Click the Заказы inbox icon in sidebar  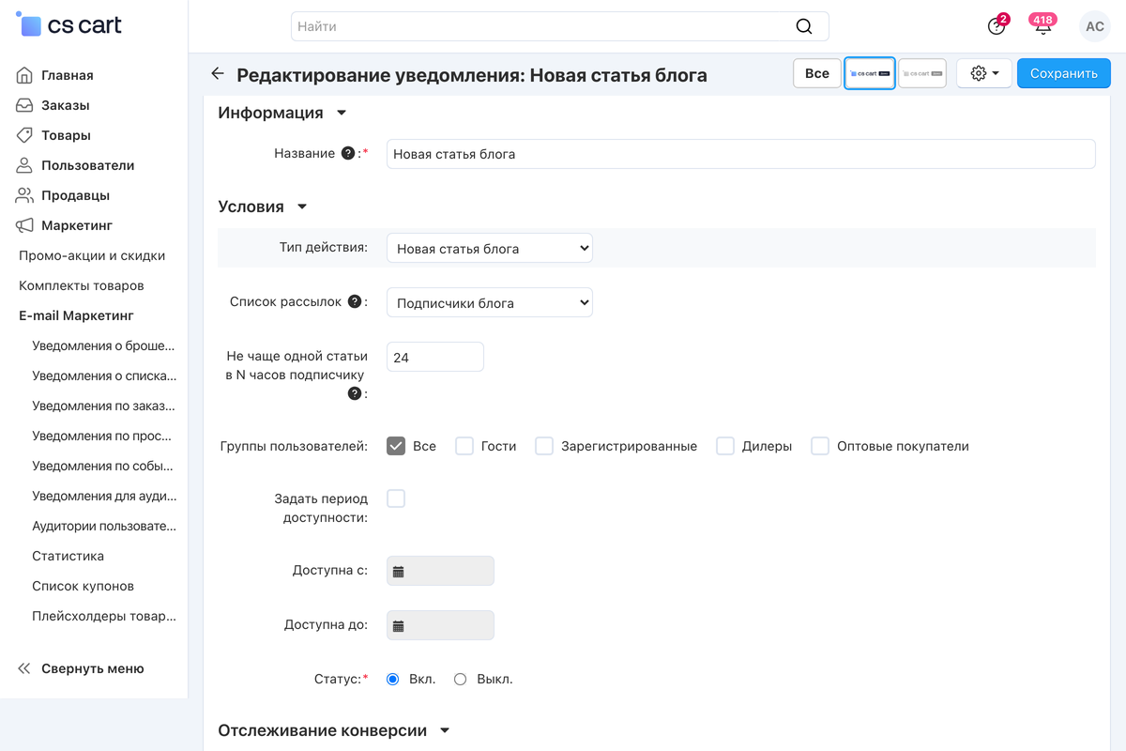24,105
